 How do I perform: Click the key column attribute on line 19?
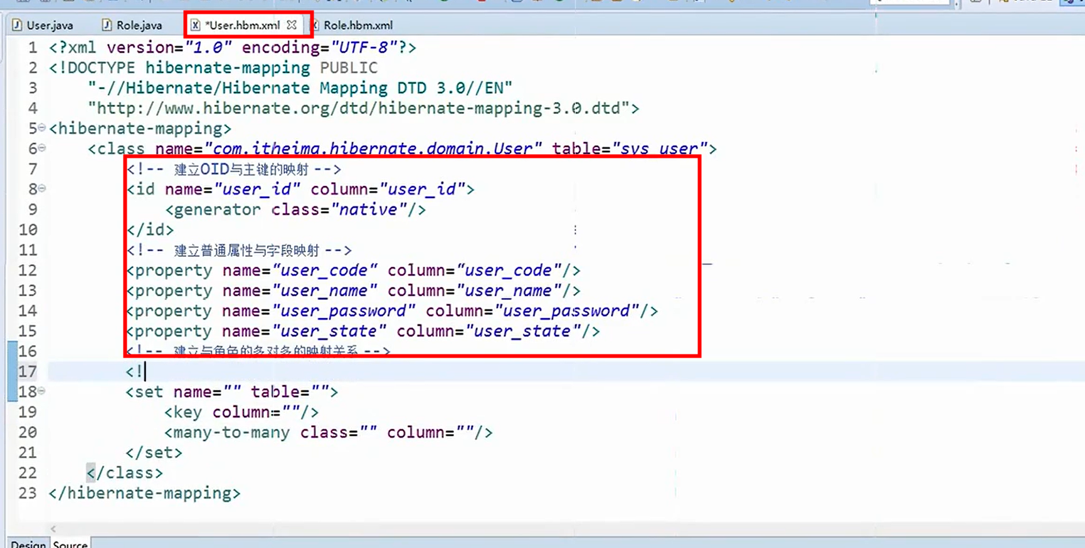click(x=256, y=412)
